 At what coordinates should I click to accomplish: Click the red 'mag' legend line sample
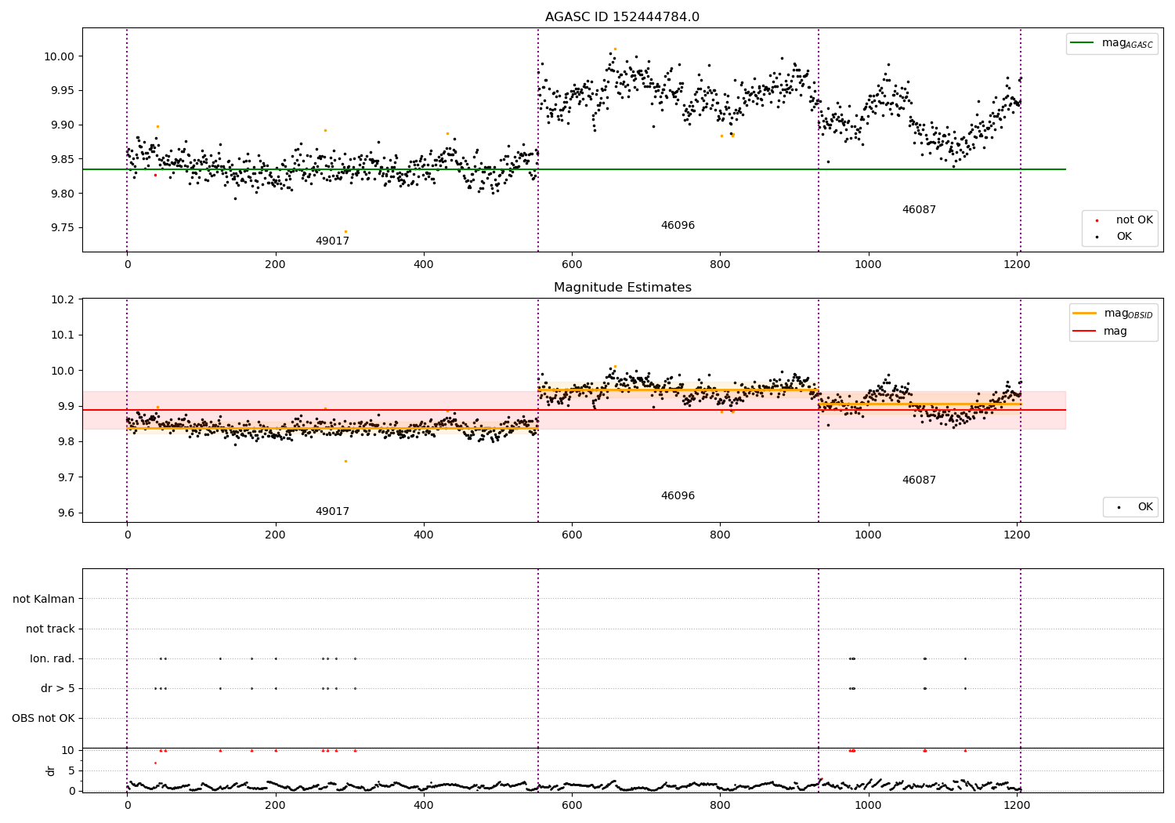point(1085,332)
